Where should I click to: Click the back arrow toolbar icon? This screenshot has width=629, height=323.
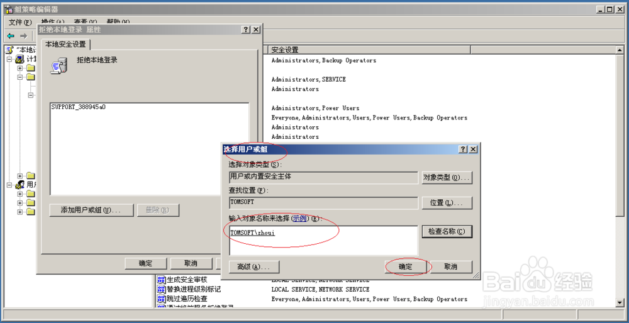(11, 36)
